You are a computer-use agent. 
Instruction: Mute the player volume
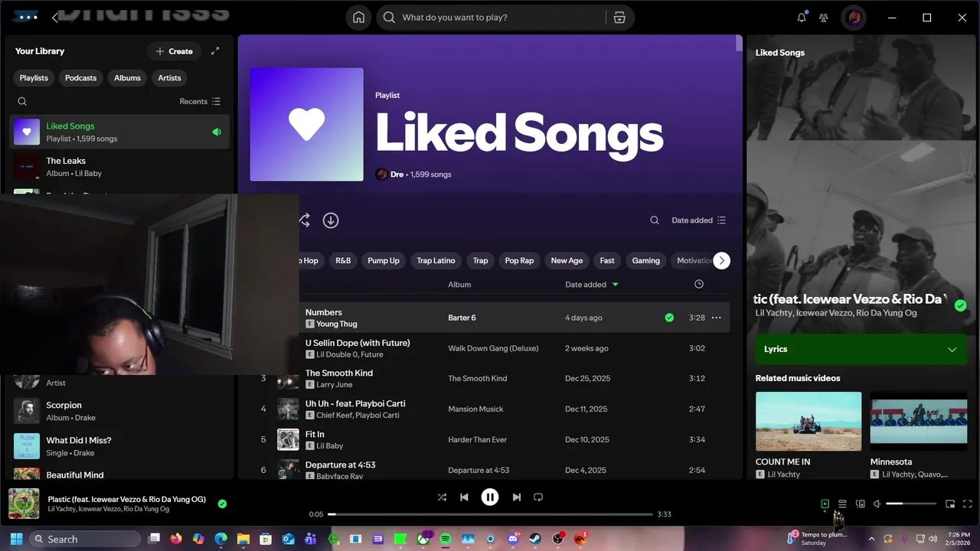pyautogui.click(x=877, y=504)
